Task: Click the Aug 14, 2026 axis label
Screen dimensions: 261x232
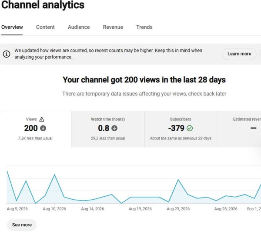Action: click(93, 209)
